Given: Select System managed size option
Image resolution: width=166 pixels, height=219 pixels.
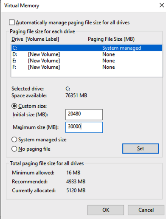Looking at the screenshot, I should click(14, 140).
